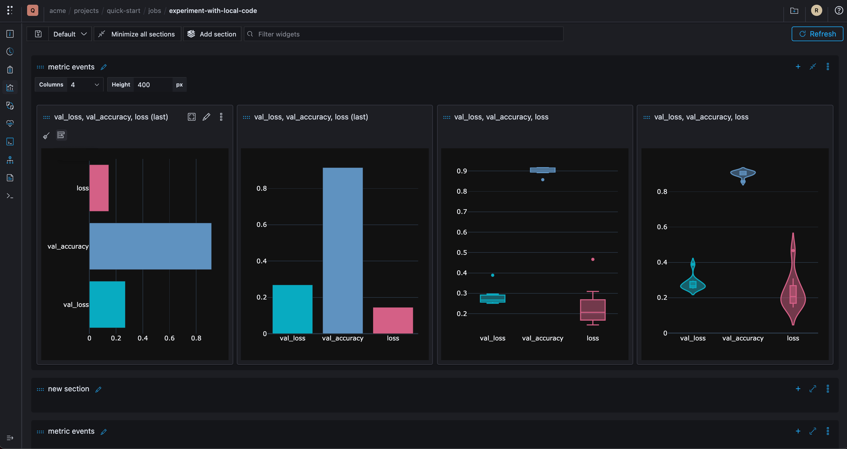The height and width of the screenshot is (449, 847).
Task: Click the Height 400 input field
Action: click(x=153, y=84)
